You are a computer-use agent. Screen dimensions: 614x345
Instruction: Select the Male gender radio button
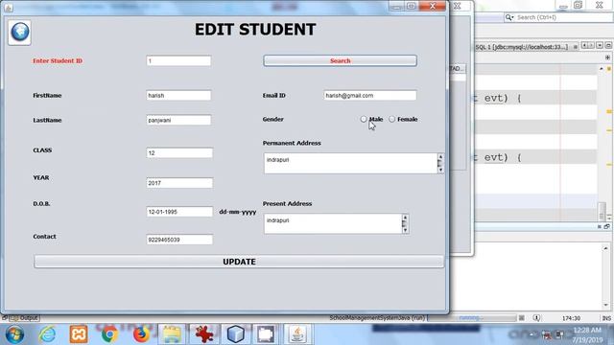pyautogui.click(x=364, y=119)
